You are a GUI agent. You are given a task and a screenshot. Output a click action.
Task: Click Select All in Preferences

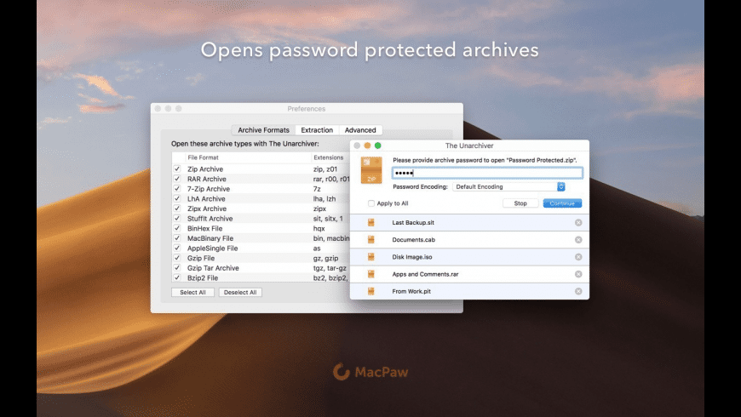192,292
